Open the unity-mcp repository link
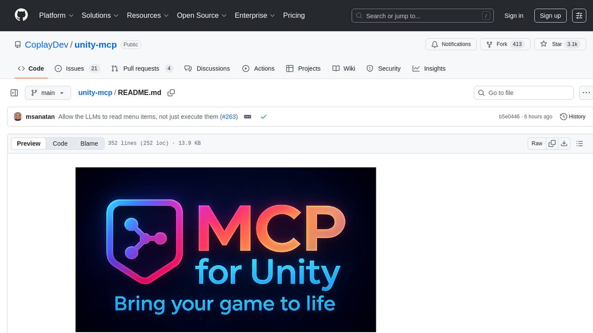 tap(95, 44)
